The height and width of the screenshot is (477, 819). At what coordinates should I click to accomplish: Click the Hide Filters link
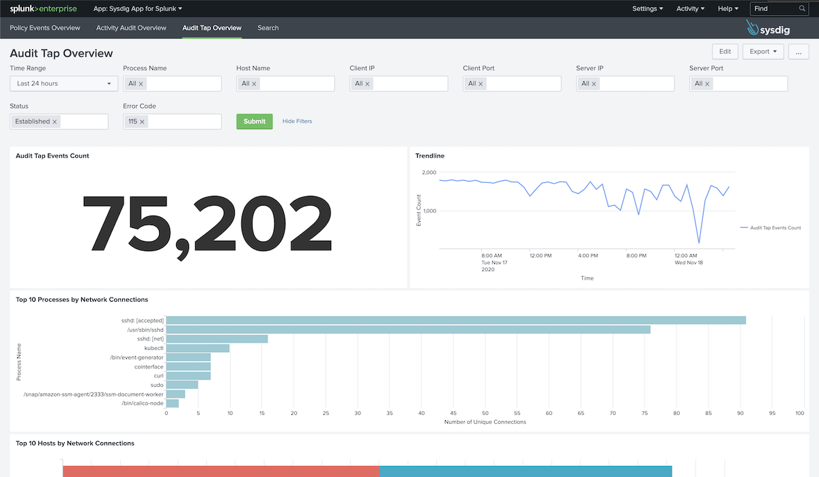click(x=297, y=121)
